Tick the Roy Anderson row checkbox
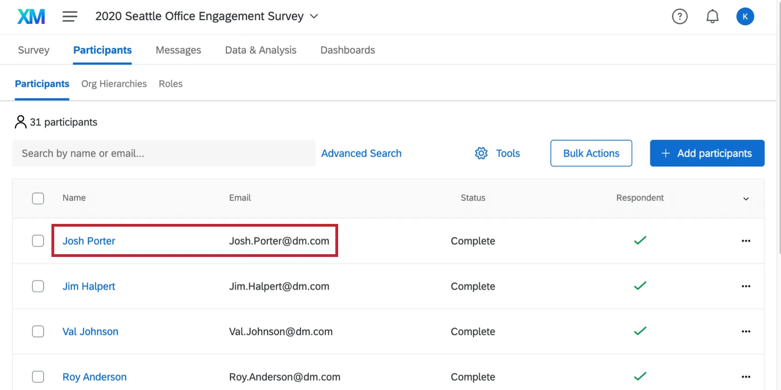 [38, 377]
